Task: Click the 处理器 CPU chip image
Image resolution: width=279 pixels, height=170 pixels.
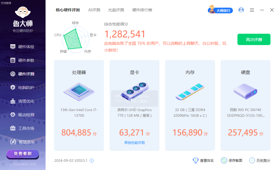Action: 79,92
